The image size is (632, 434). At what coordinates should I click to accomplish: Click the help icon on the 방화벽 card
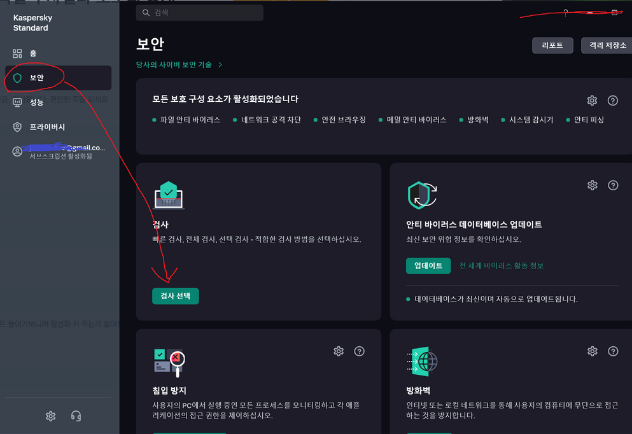click(613, 351)
